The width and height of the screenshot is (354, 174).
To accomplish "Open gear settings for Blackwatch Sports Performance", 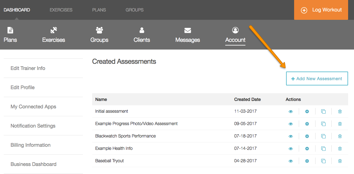I will (x=307, y=136).
